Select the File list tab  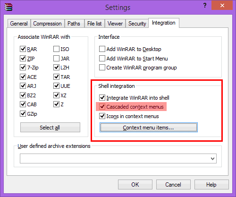tap(94, 24)
